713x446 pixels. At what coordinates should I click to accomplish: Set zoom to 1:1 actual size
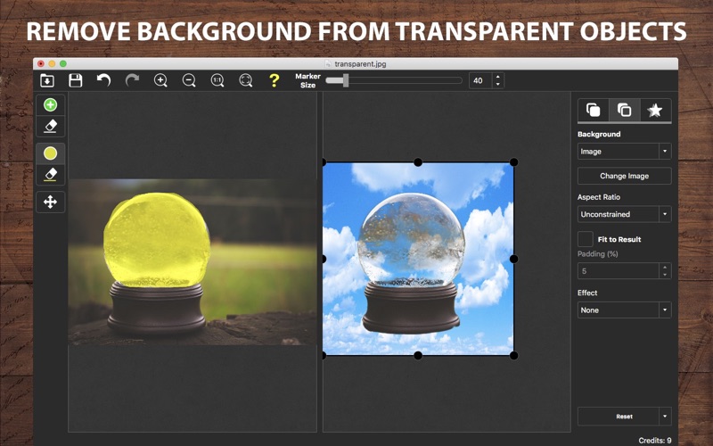click(x=217, y=80)
